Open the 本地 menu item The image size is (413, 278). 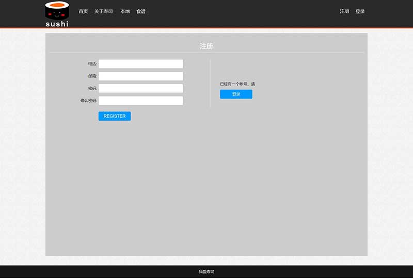click(125, 11)
